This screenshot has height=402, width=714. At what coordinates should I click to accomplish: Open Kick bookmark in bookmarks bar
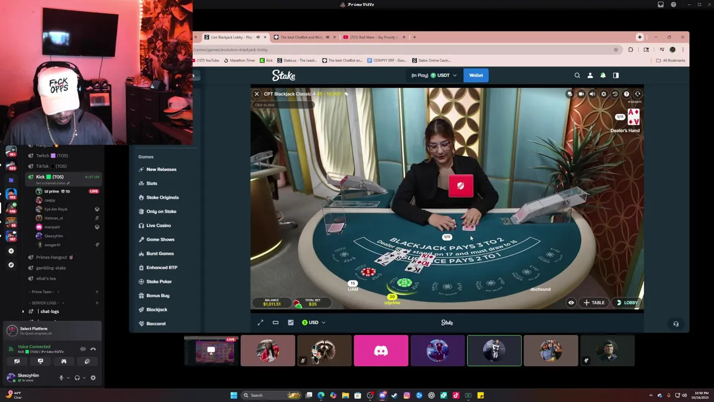click(266, 60)
